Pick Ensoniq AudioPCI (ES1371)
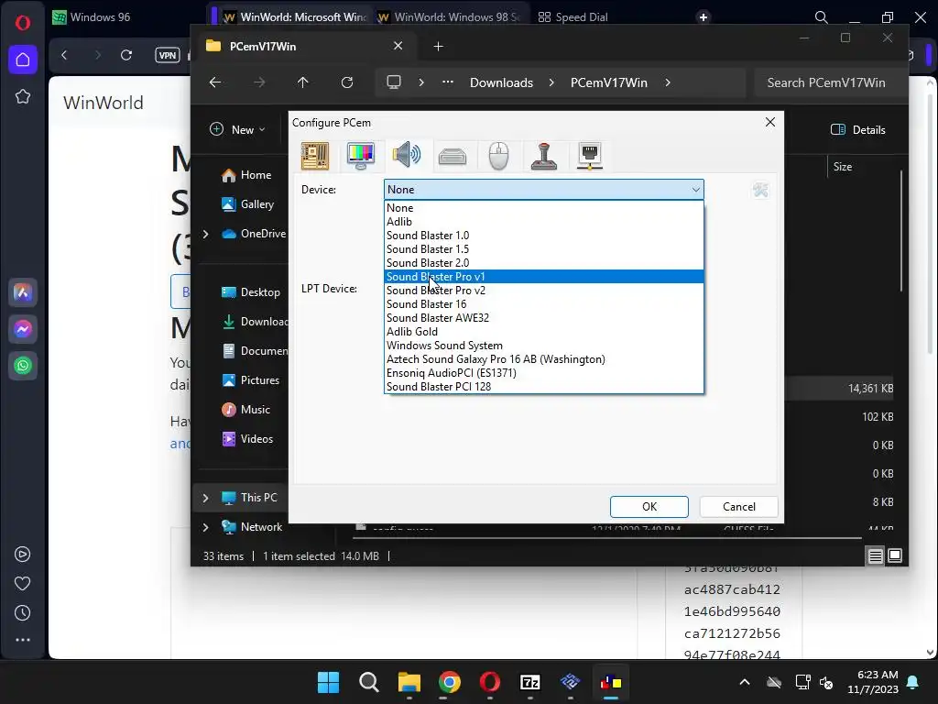This screenshot has height=704, width=938. pos(544,373)
